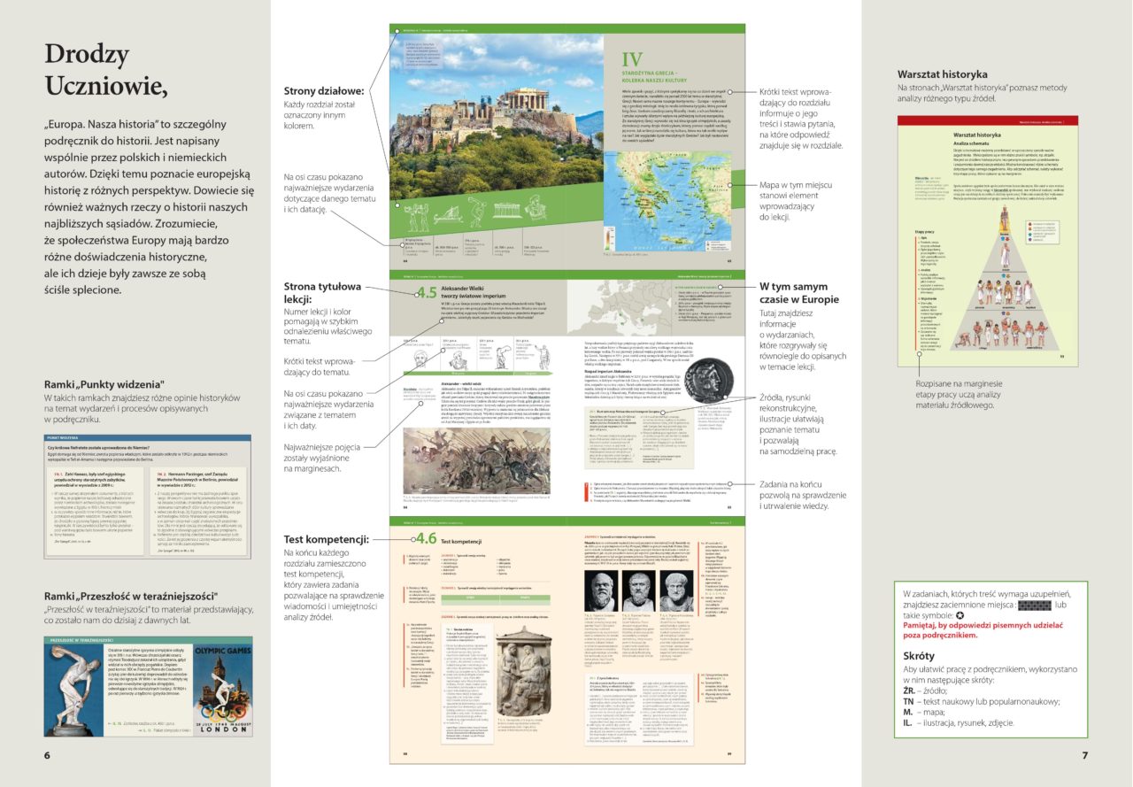The width and height of the screenshot is (1133, 787).
Task: Click the "W tym samym czasie w Europie" heading
Action: pos(799,293)
